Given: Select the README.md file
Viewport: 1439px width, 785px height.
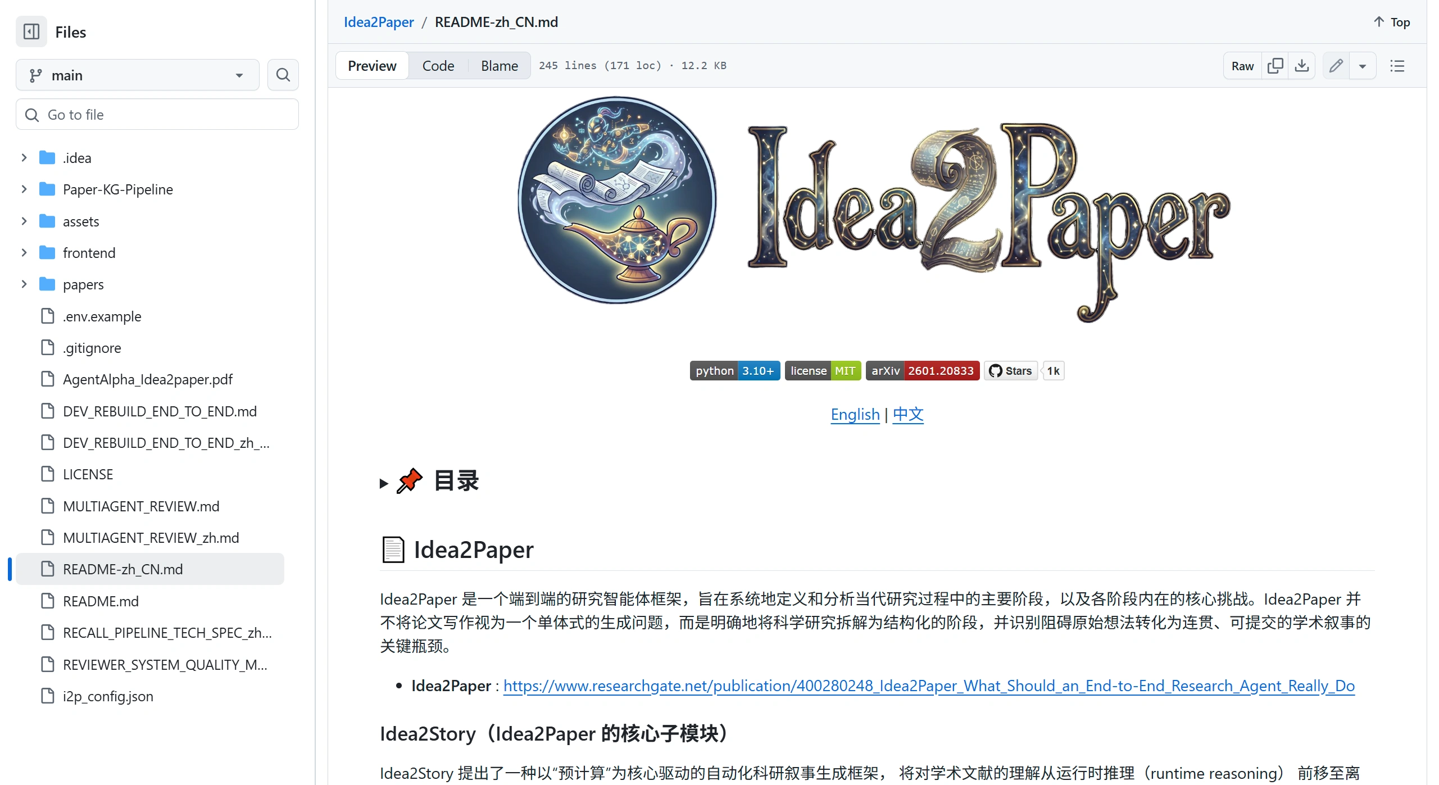Looking at the screenshot, I should (x=101, y=601).
